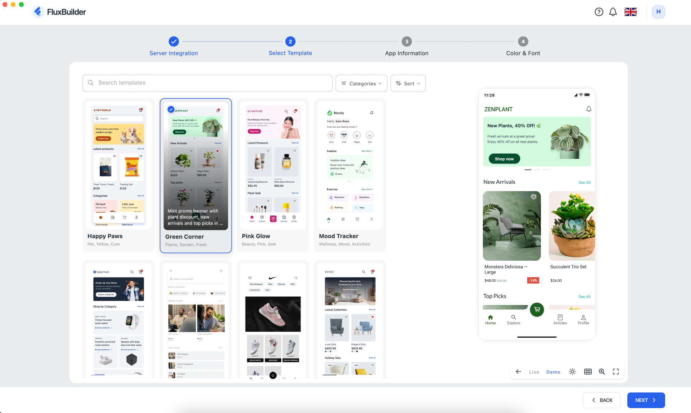Image resolution: width=691 pixels, height=413 pixels.
Task: Change language via the UK flag icon
Action: pos(631,12)
